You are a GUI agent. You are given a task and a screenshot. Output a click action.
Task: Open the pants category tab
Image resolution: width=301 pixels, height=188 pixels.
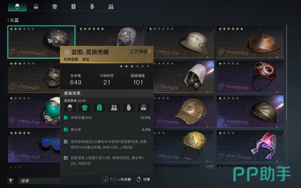tap(73, 7)
